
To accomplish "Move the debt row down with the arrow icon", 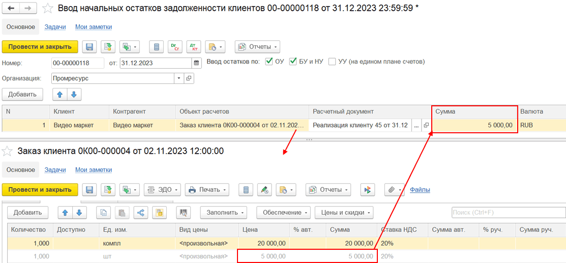I will pyautogui.click(x=74, y=94).
